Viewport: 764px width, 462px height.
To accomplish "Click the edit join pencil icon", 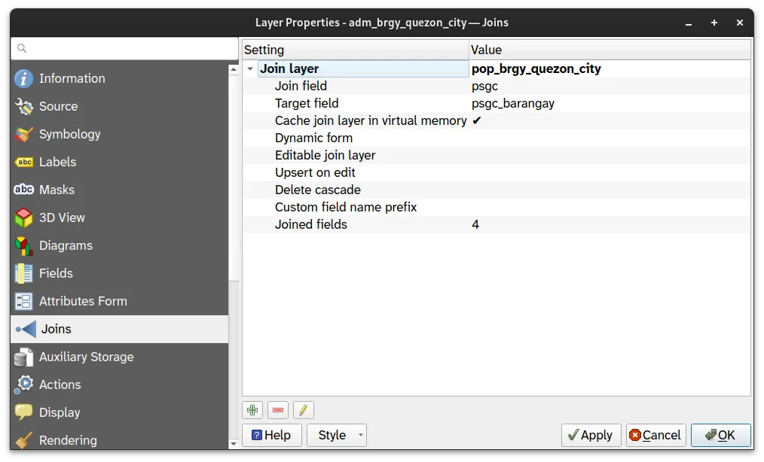I will 304,410.
